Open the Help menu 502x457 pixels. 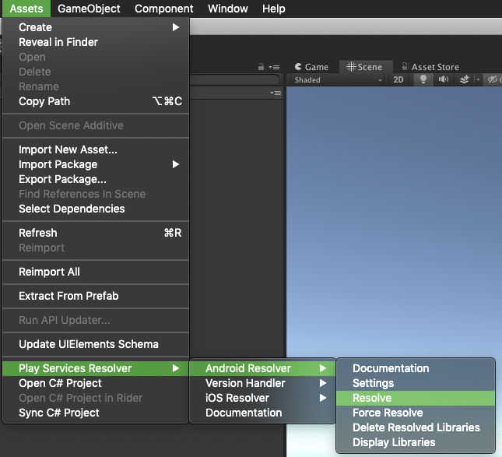[x=274, y=9]
